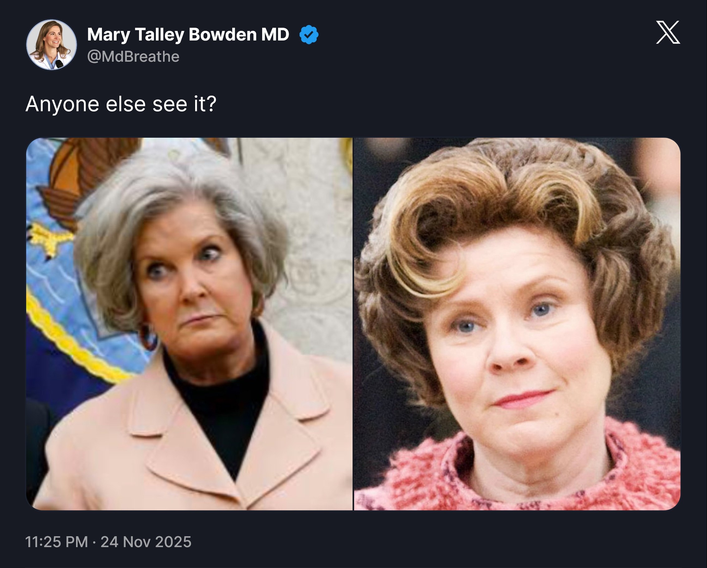Click the "MD" suffix in the display name
The height and width of the screenshot is (568, 707).
click(275, 34)
